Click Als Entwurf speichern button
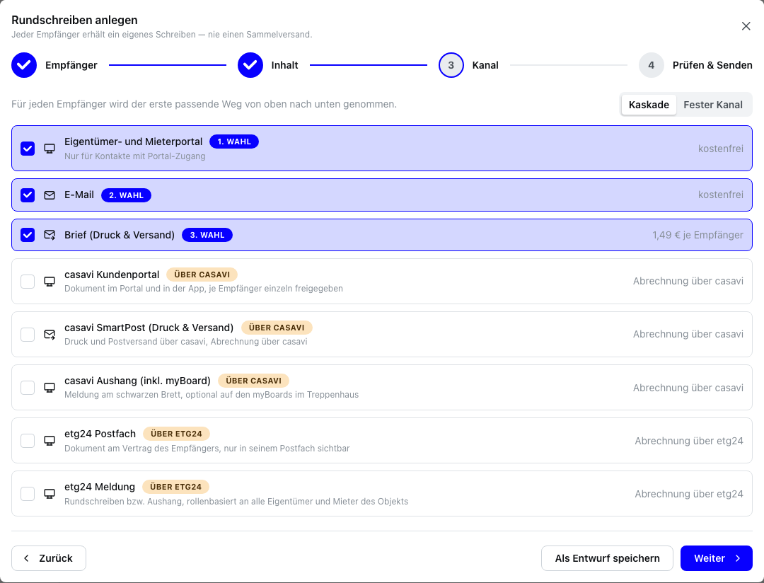Screen dimensions: 764x583 pyautogui.click(x=607, y=558)
